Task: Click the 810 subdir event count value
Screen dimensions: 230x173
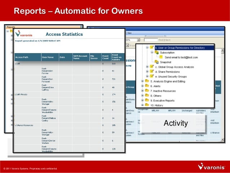Action: click(114, 64)
